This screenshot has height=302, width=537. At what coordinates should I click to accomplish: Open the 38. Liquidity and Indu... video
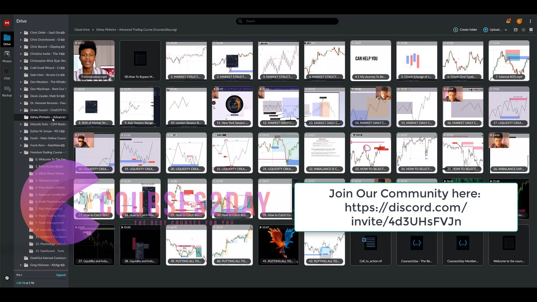[140, 245]
